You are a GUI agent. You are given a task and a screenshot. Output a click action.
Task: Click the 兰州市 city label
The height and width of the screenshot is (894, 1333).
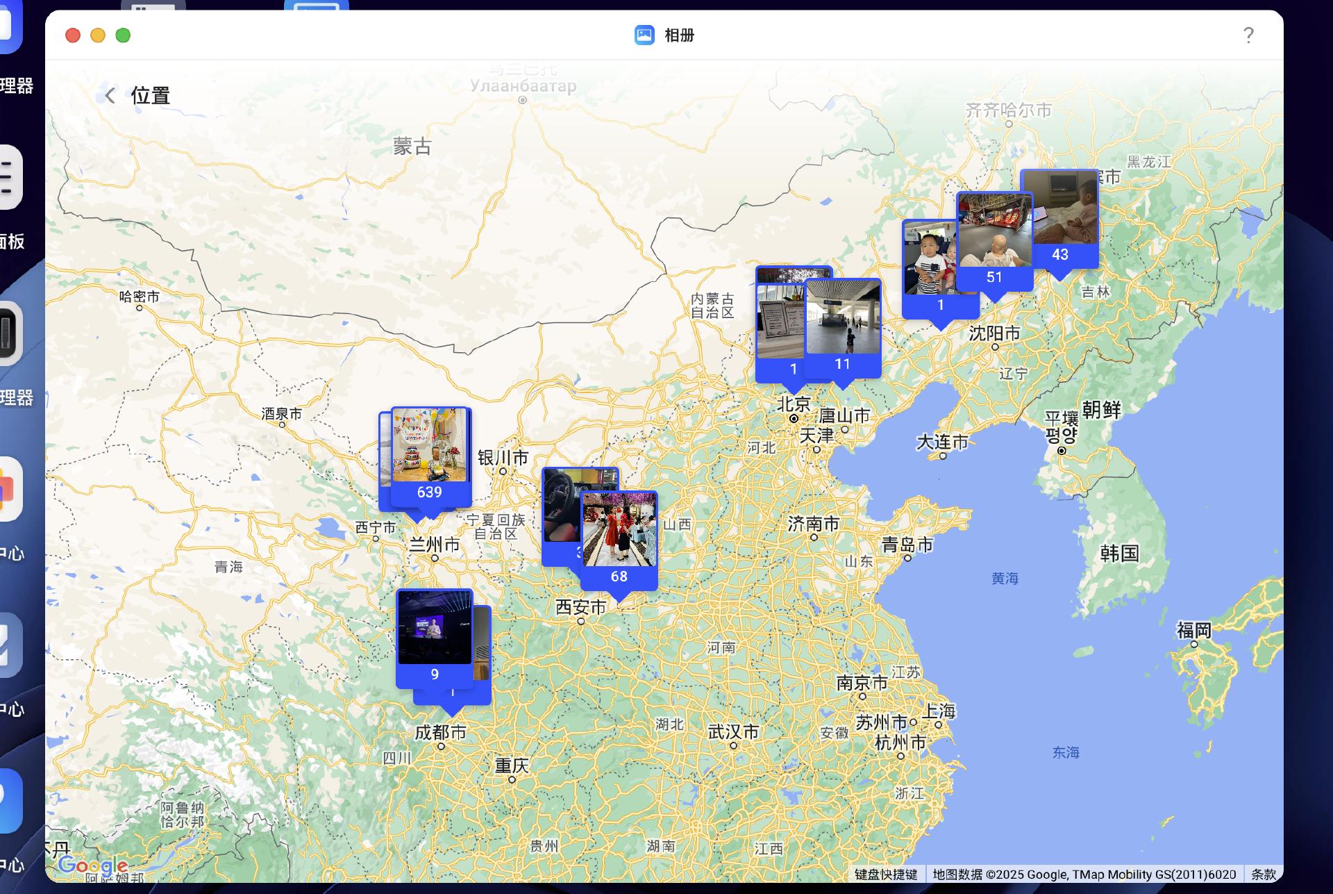(435, 545)
